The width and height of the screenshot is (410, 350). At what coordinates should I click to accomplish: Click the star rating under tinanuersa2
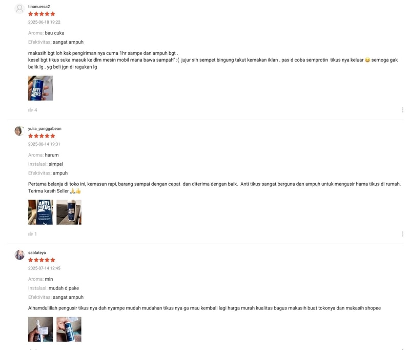42,14
